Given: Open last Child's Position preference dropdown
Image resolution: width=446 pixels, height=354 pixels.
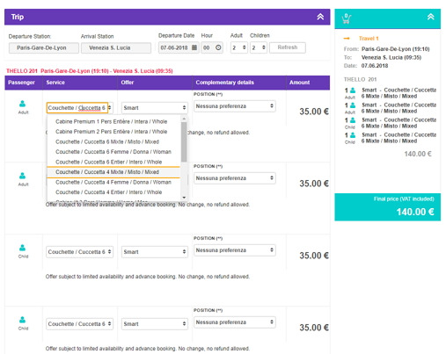Looking at the screenshot, I should [x=235, y=322].
